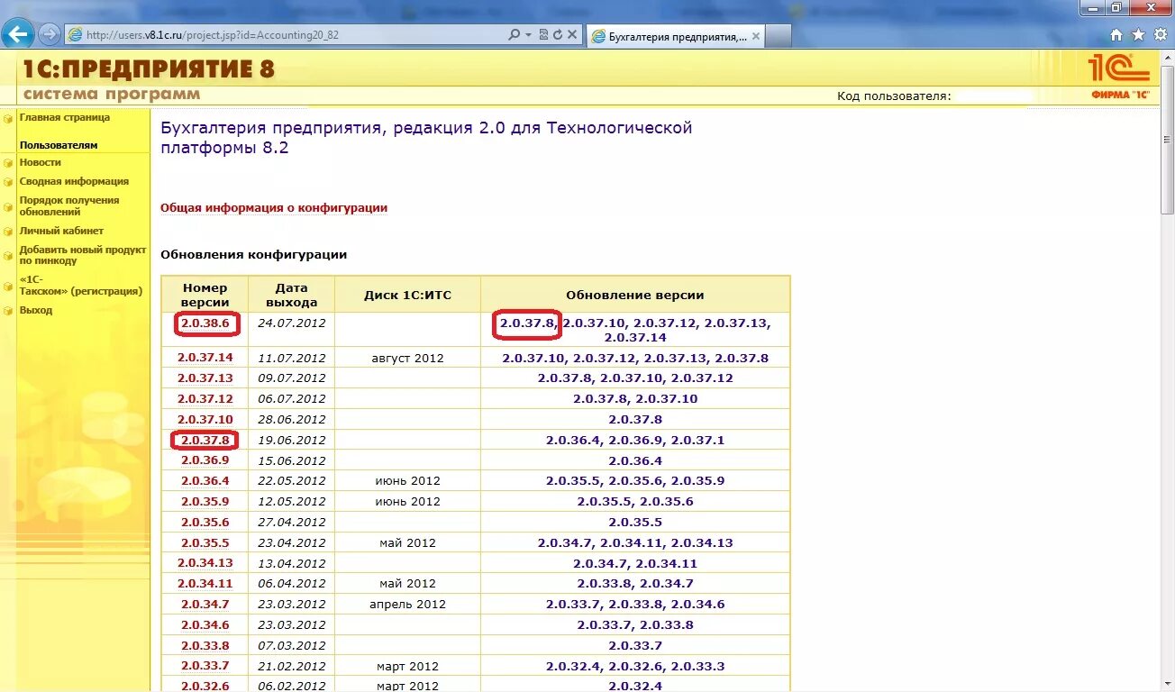The image size is (1175, 692).
Task: Open browser Tools gear icon
Action: coord(1160,34)
